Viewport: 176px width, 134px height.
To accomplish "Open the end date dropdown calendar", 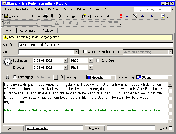I will pos(65,68).
